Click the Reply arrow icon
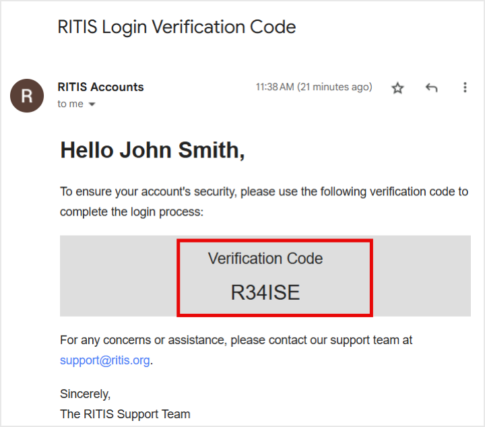 [432, 88]
